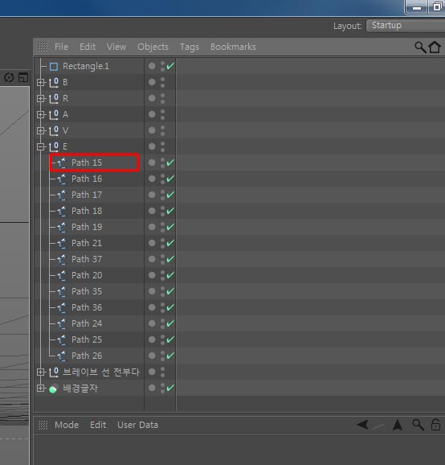Click the viewport rotate icon
Image resolution: width=445 pixels, height=465 pixels.
(9, 78)
